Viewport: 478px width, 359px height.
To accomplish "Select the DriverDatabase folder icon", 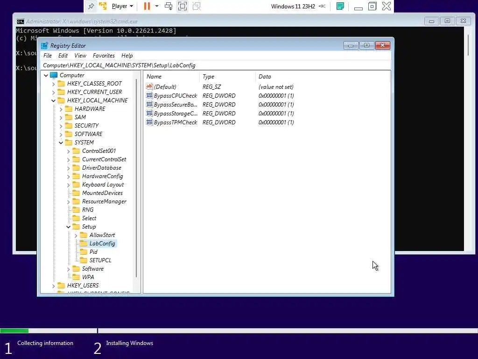I will [76, 168].
